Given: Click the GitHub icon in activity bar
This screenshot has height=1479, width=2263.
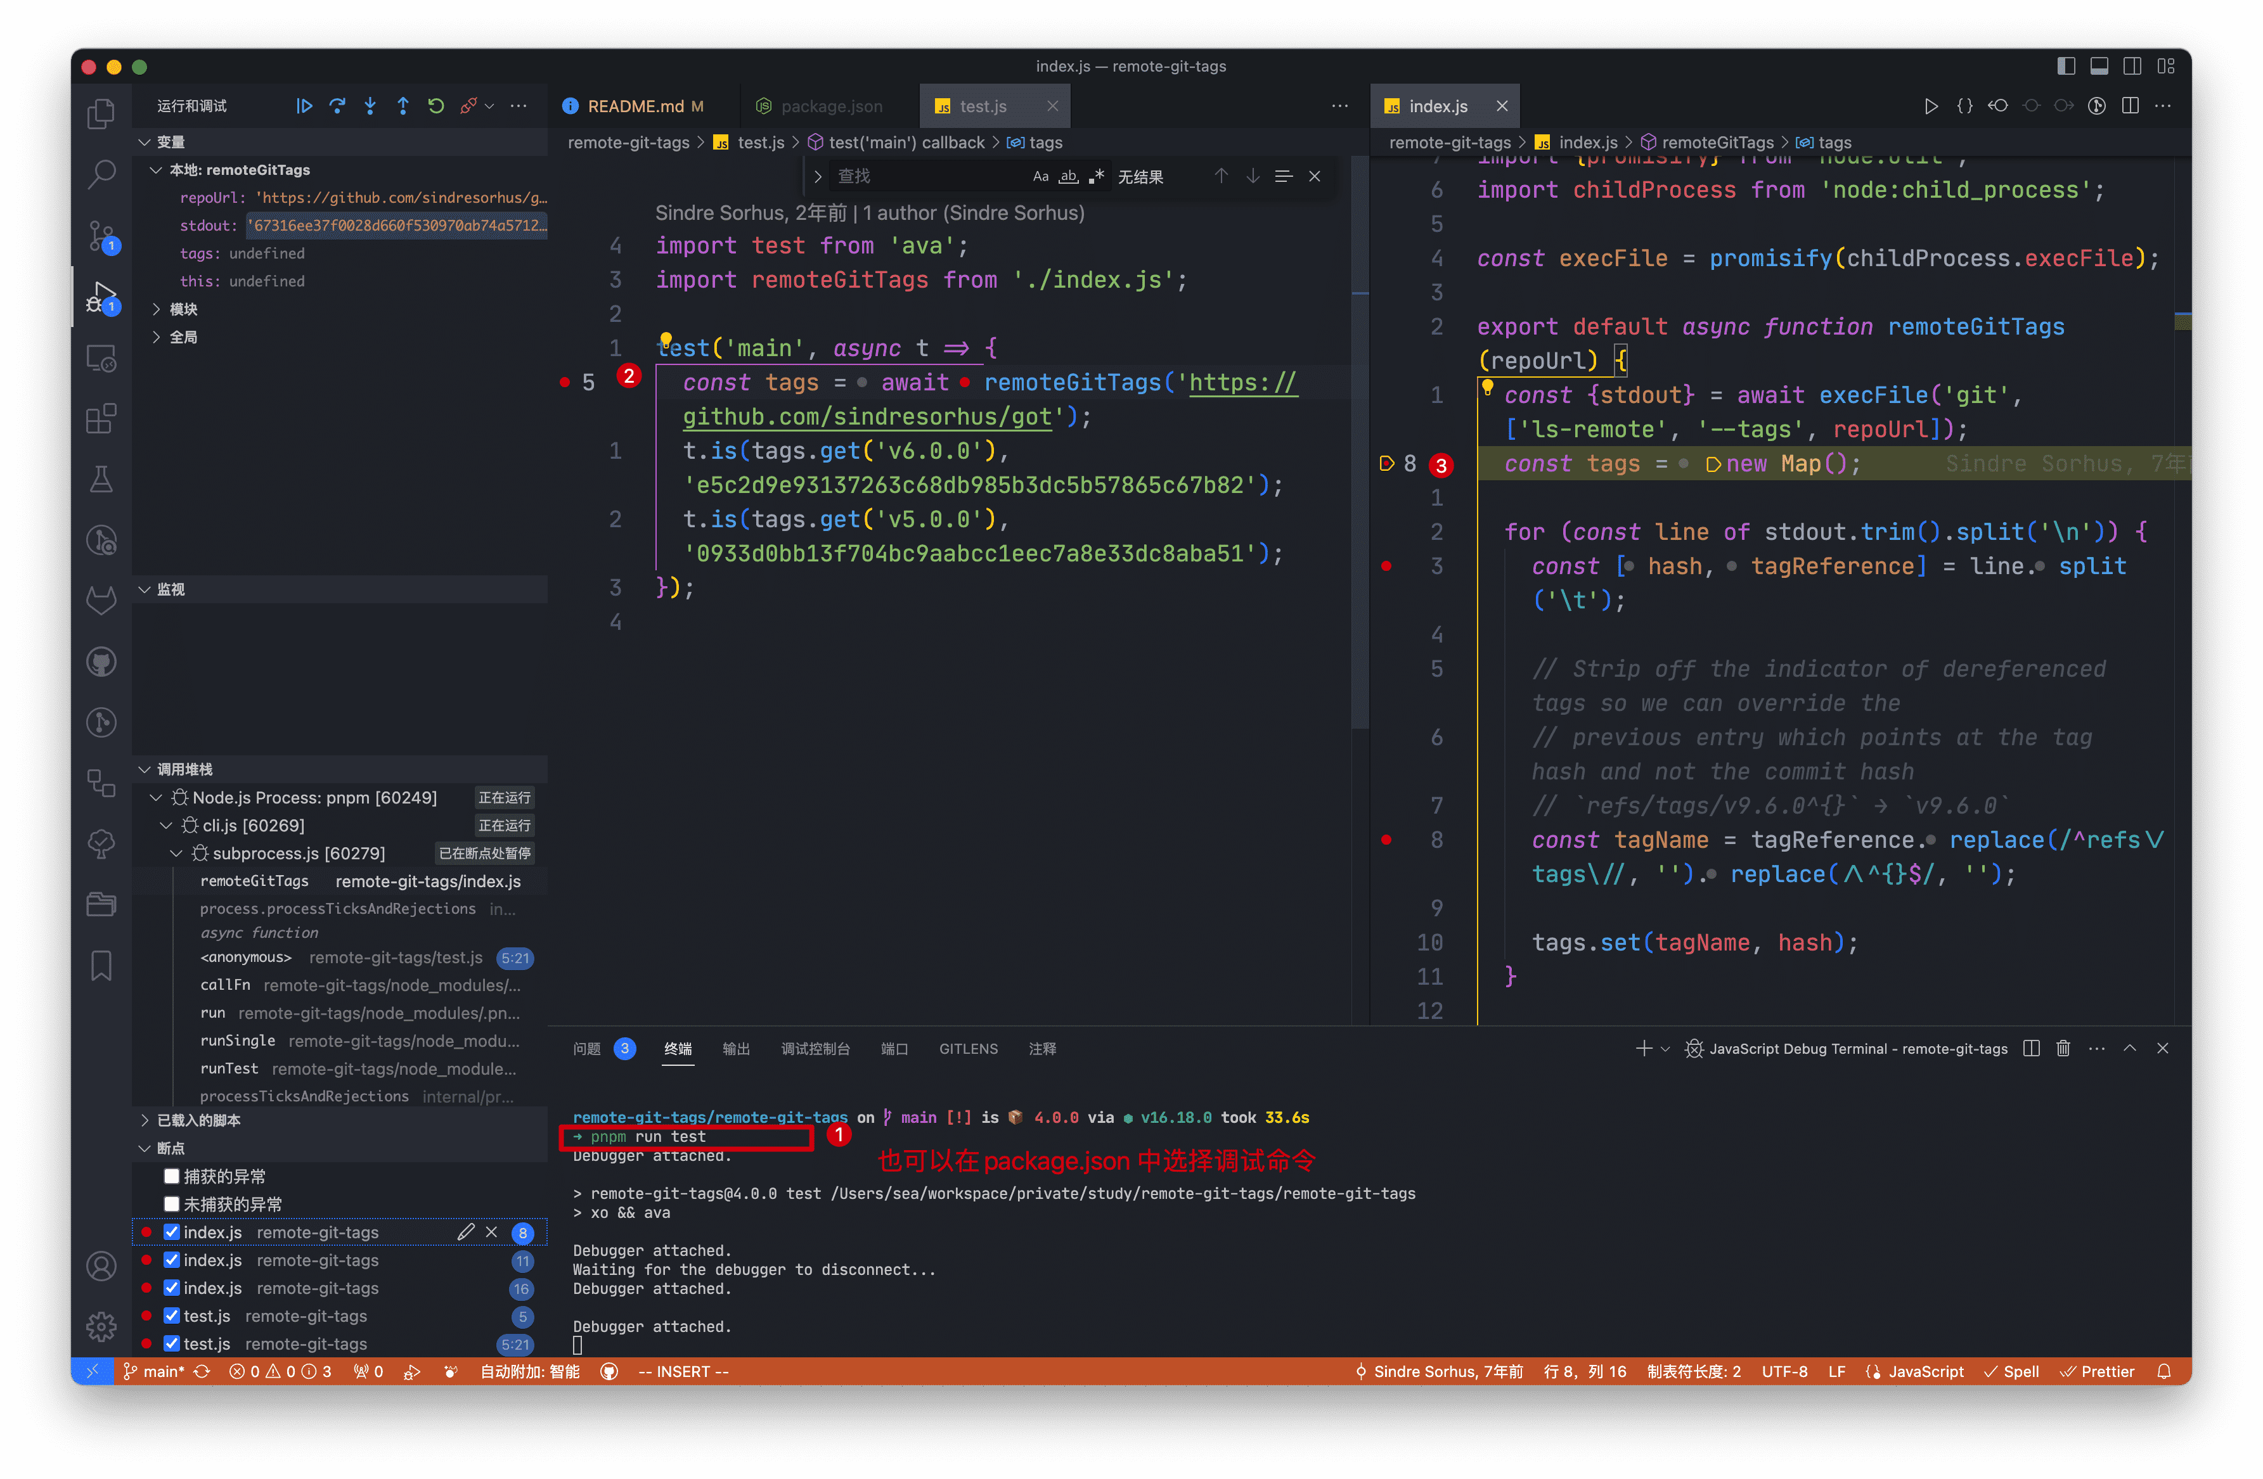Looking at the screenshot, I should [x=101, y=662].
